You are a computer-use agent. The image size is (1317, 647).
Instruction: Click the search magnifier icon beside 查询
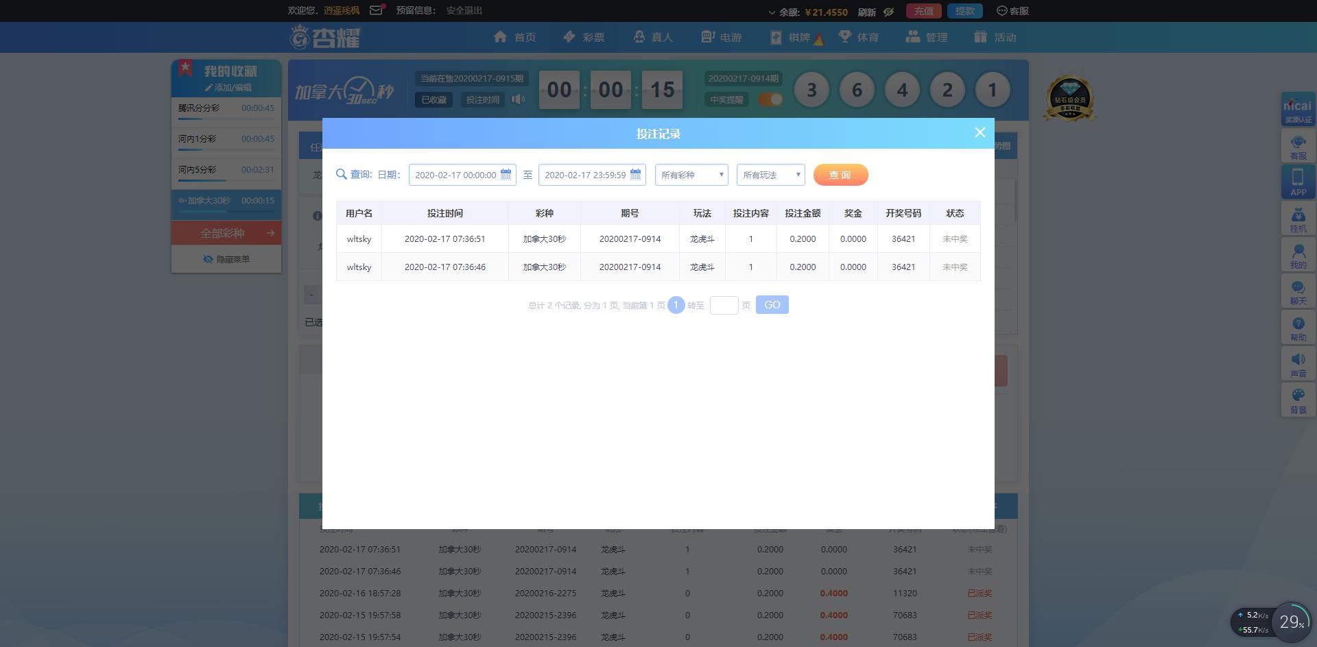coord(341,174)
